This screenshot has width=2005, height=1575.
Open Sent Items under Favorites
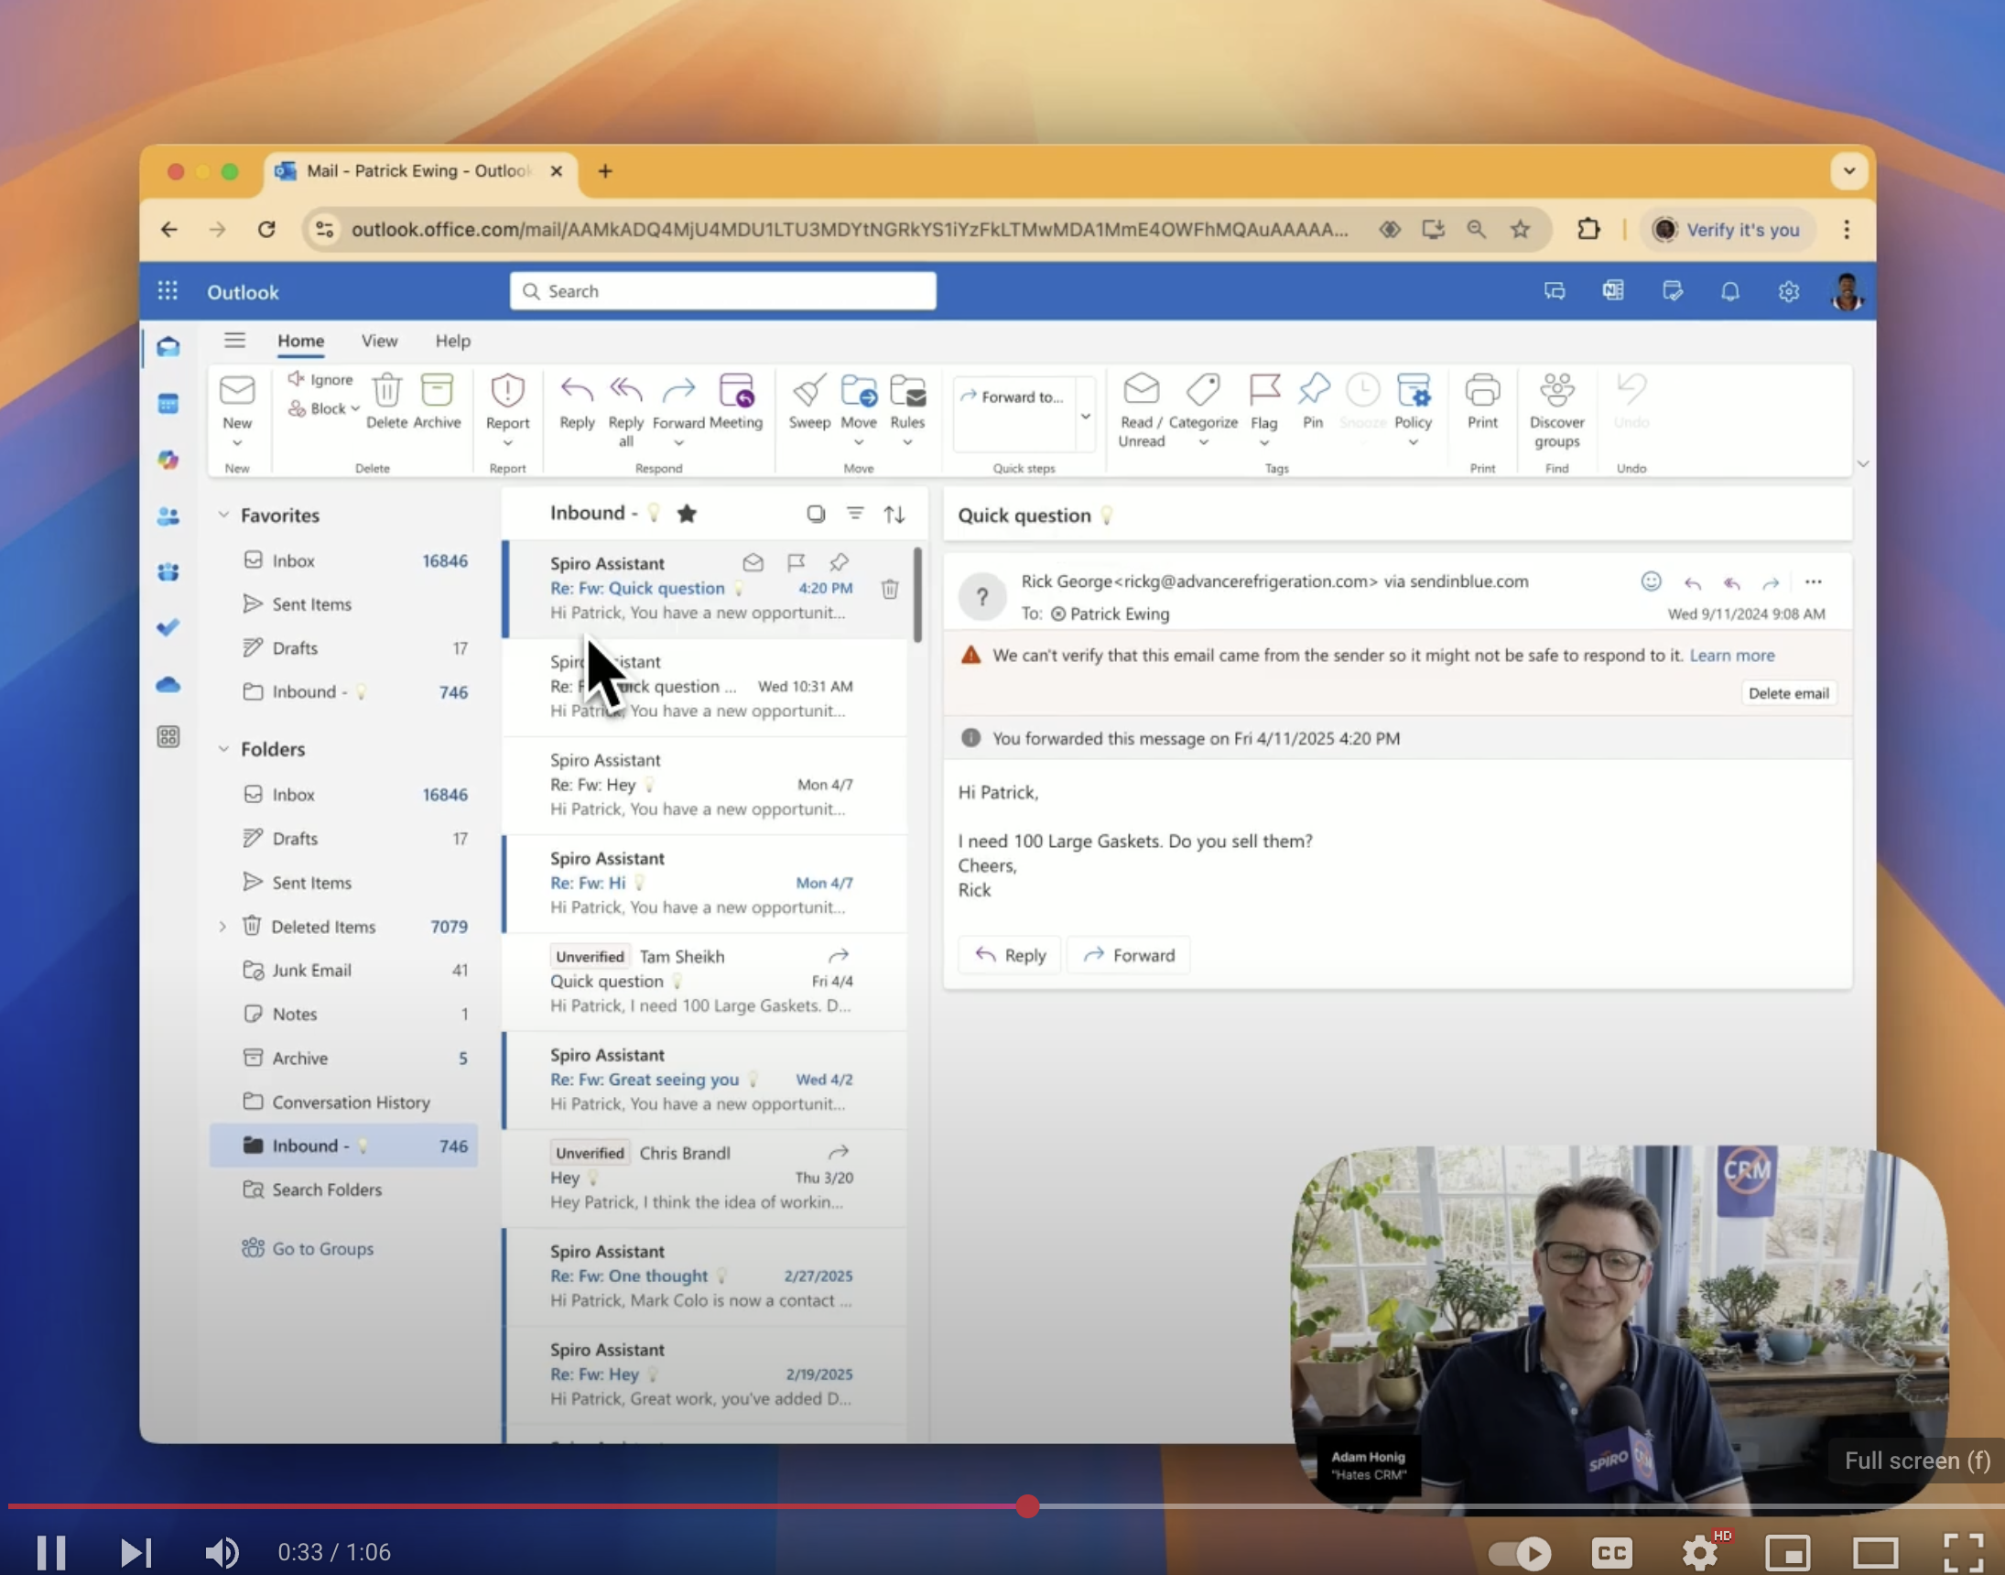344,604
